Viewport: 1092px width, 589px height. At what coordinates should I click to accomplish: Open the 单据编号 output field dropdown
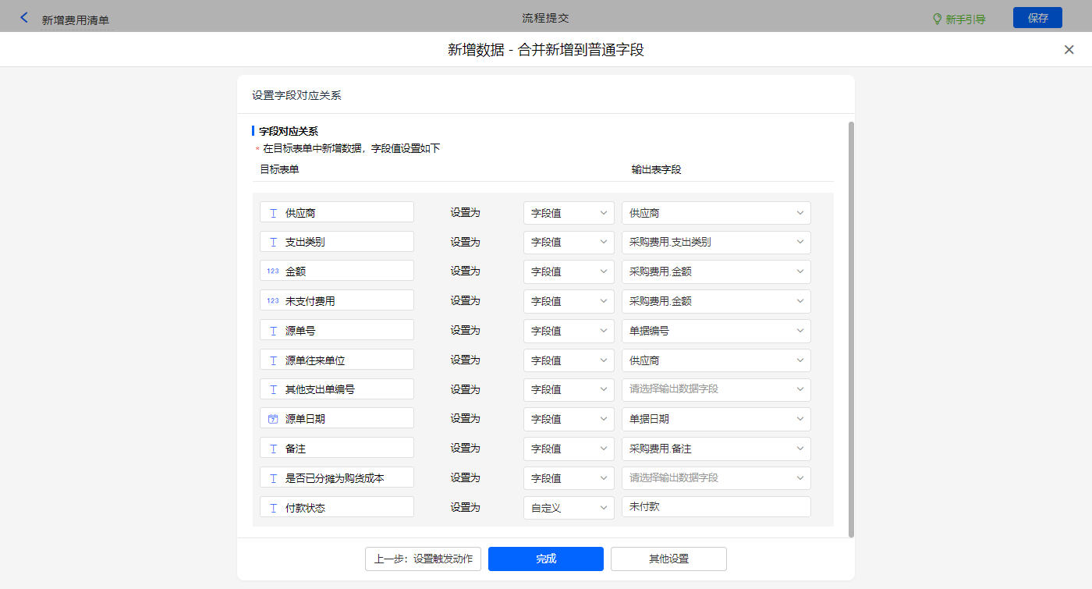(x=715, y=331)
